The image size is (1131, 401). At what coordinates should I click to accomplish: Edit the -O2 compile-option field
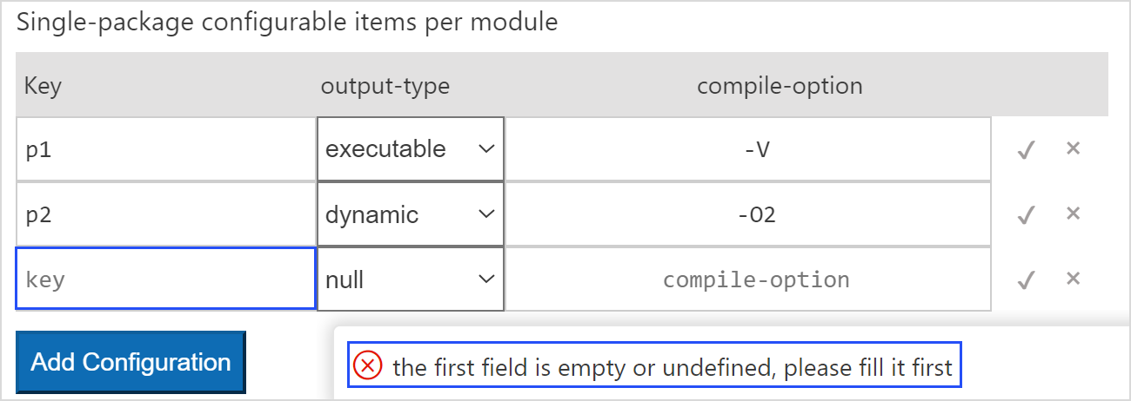748,214
